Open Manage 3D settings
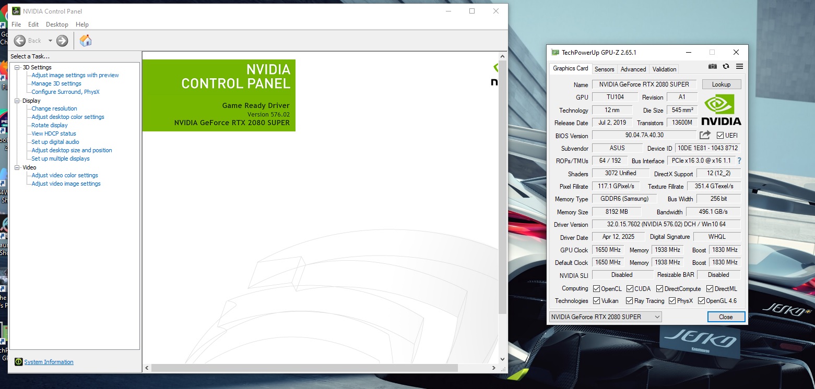 [56, 83]
